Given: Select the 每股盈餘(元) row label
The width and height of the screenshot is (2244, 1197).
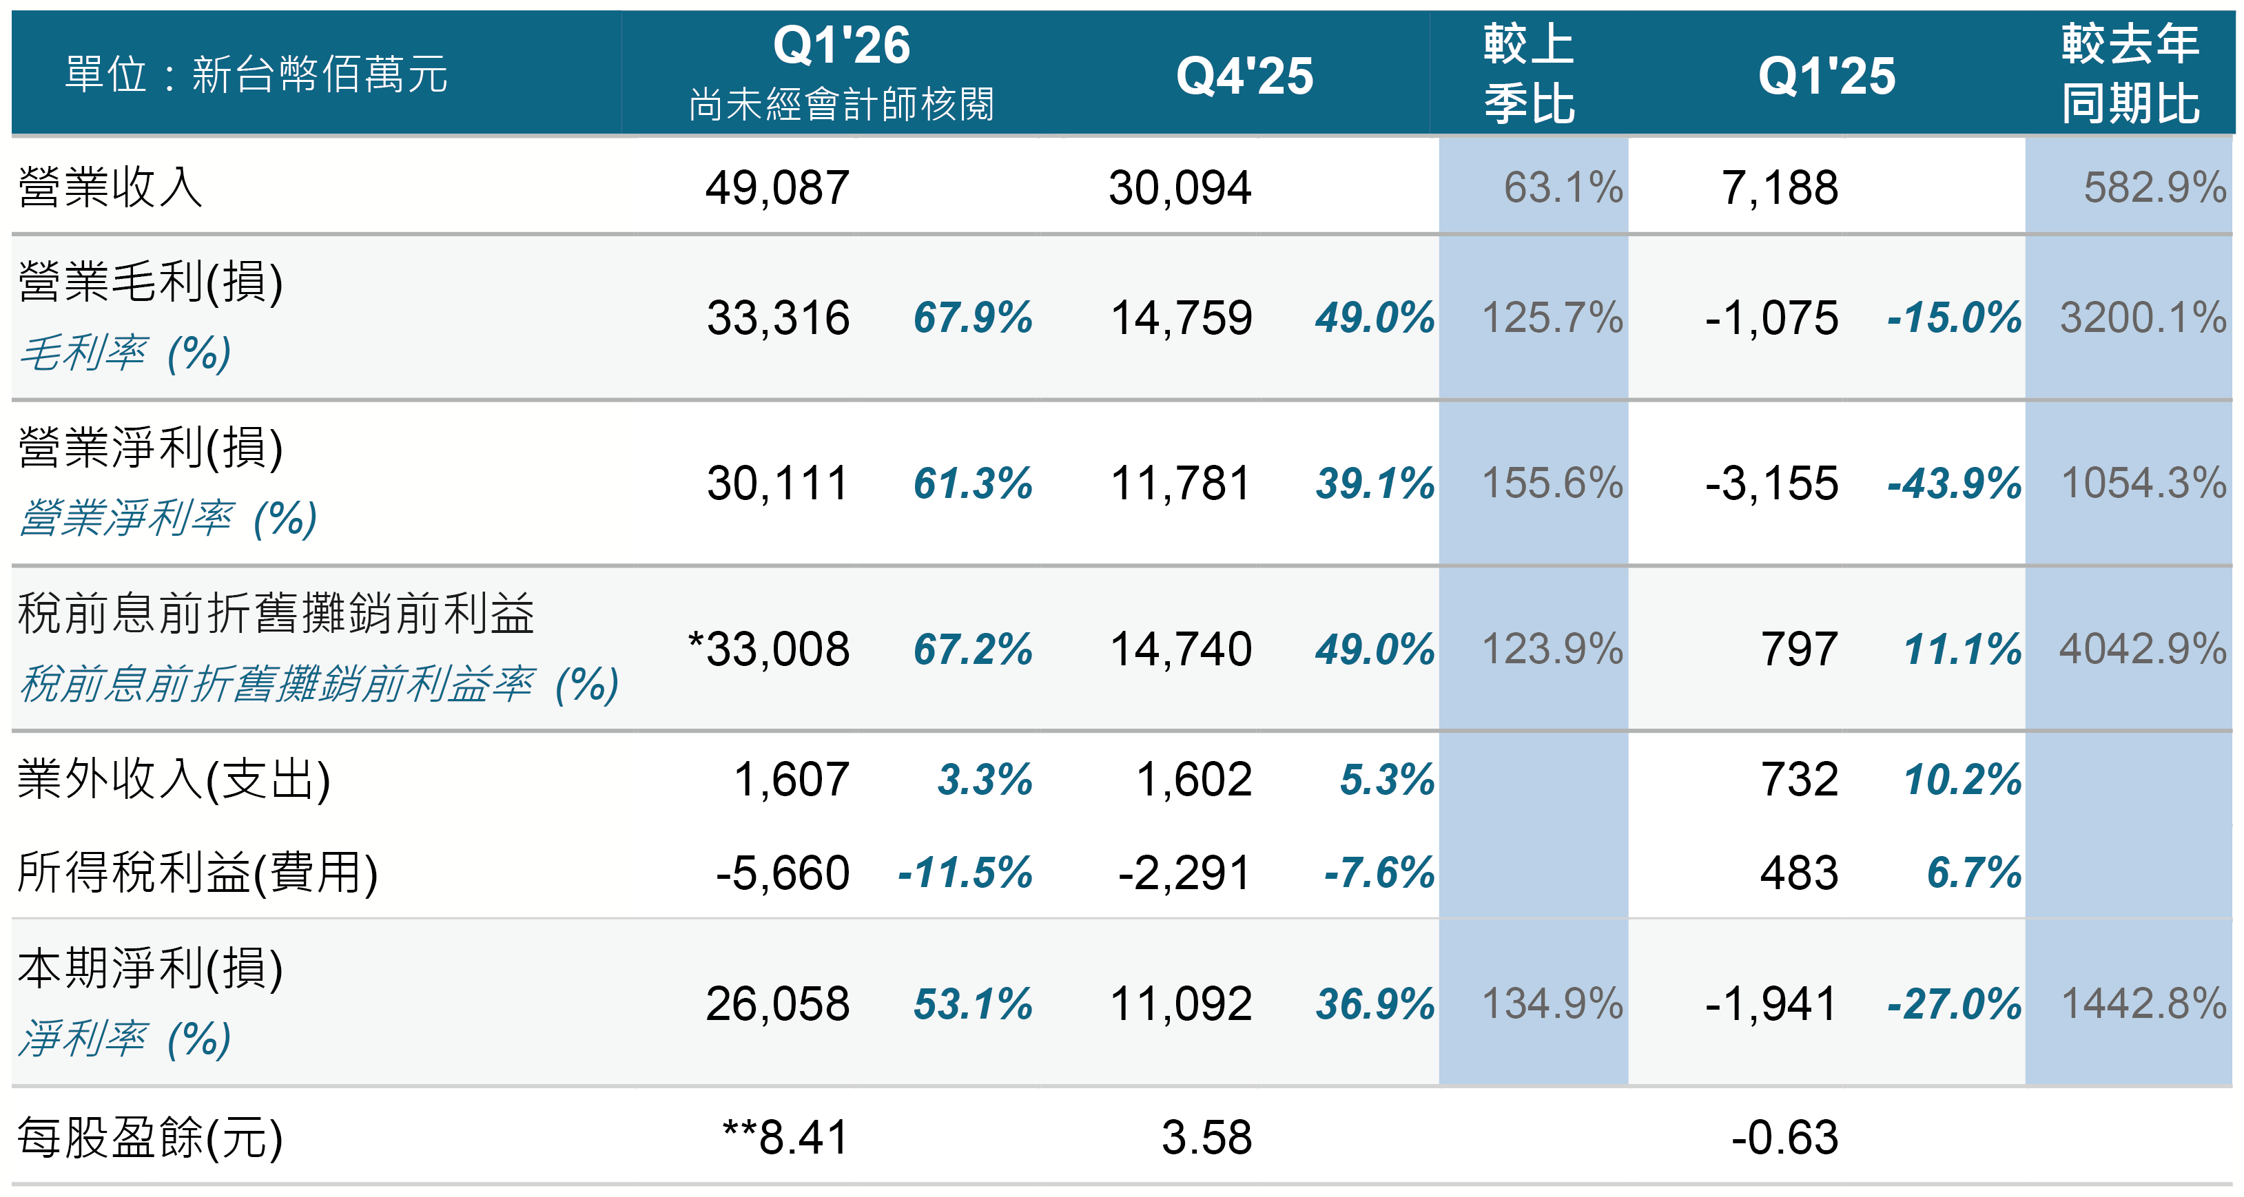Looking at the screenshot, I should [x=151, y=1138].
